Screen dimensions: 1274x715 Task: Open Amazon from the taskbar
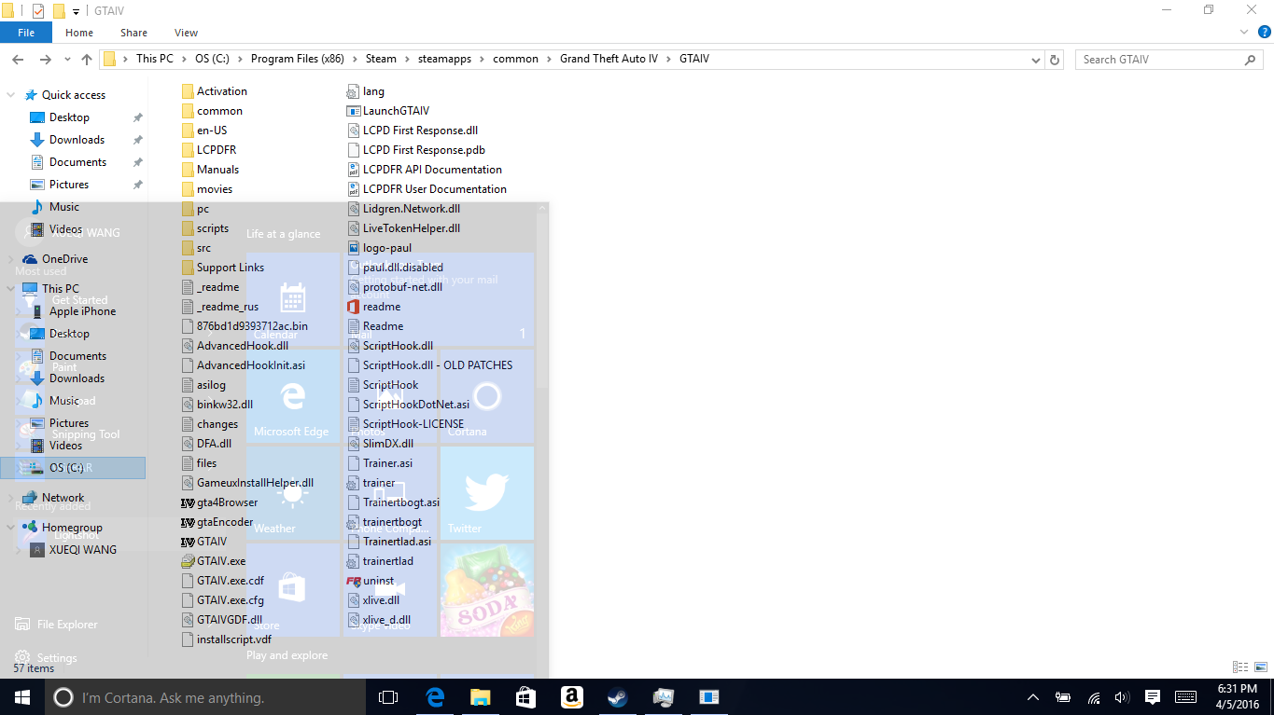point(572,697)
